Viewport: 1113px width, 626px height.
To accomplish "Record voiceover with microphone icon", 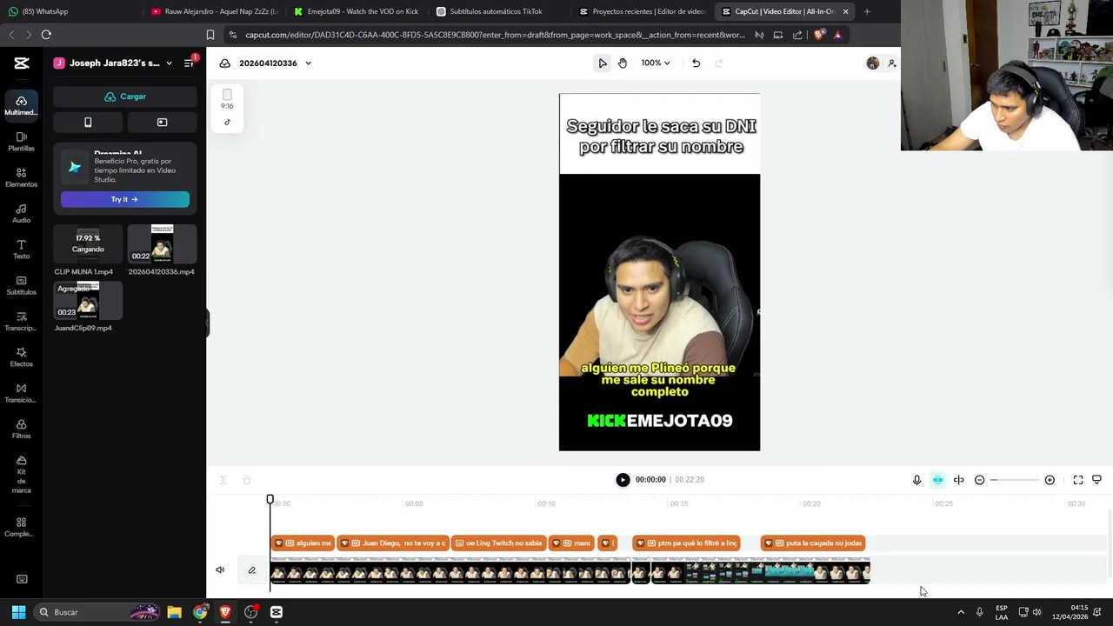I will 916,480.
